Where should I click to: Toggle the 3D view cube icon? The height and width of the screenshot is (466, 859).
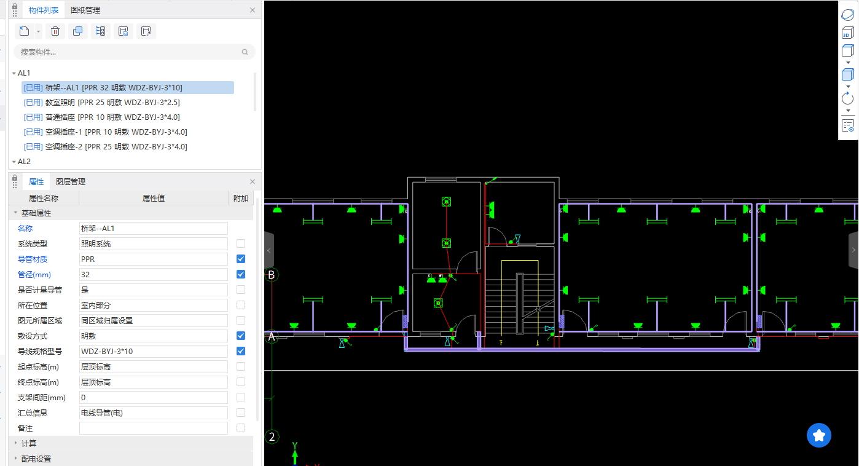(848, 33)
